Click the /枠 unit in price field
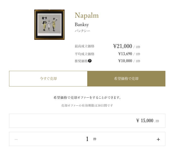Viewport: 175px width, 149px height. (157, 121)
